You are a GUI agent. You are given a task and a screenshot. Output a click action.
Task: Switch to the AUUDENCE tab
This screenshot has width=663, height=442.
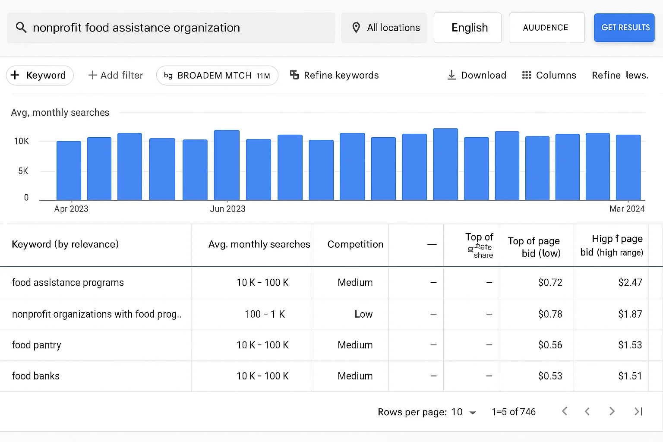(x=546, y=28)
